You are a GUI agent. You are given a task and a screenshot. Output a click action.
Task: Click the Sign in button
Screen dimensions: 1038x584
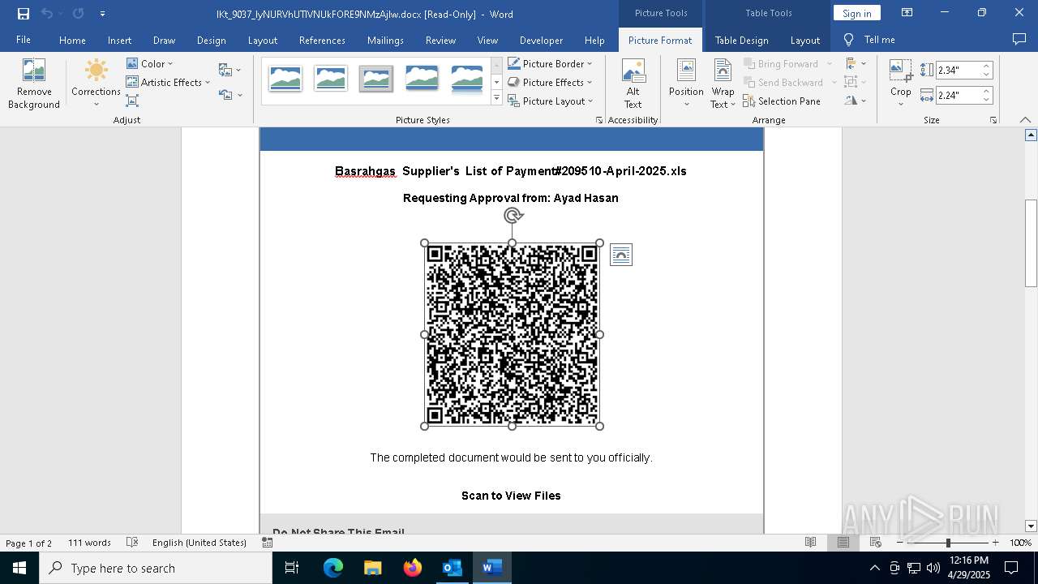[x=856, y=13]
